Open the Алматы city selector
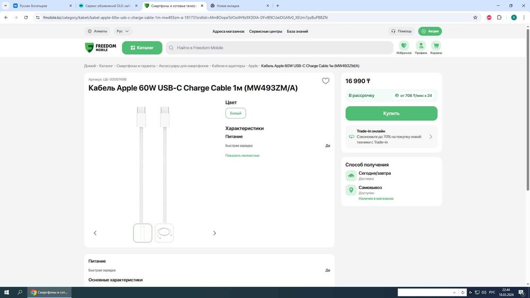This screenshot has height=298, width=530. tap(98, 31)
